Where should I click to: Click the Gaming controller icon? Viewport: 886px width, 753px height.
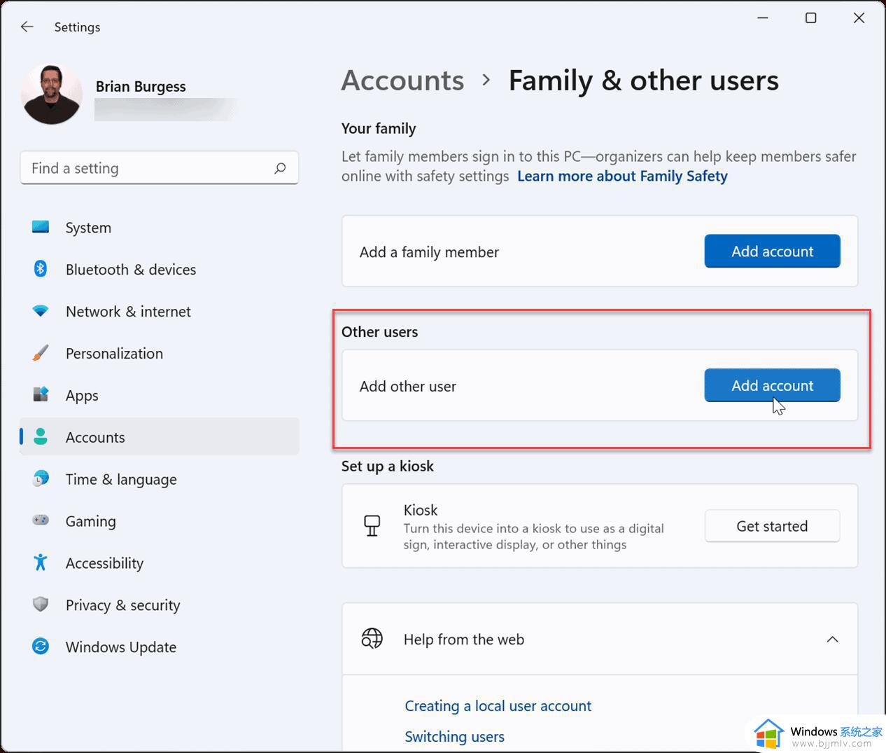point(41,520)
